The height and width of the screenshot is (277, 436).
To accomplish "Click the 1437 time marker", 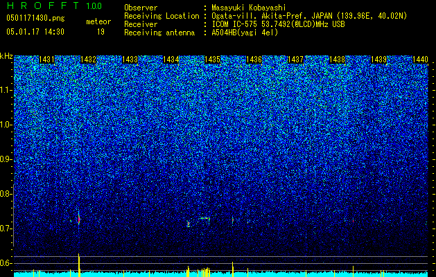I will point(295,60).
